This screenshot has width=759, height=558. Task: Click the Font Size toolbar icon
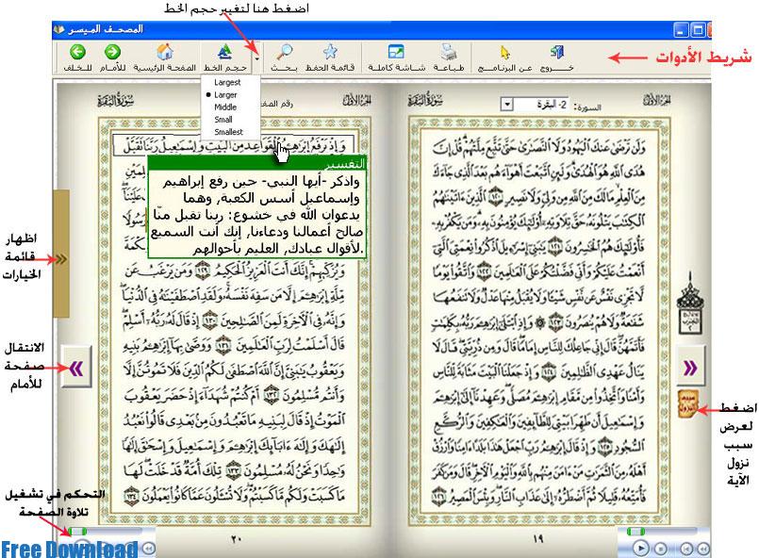pyautogui.click(x=224, y=52)
